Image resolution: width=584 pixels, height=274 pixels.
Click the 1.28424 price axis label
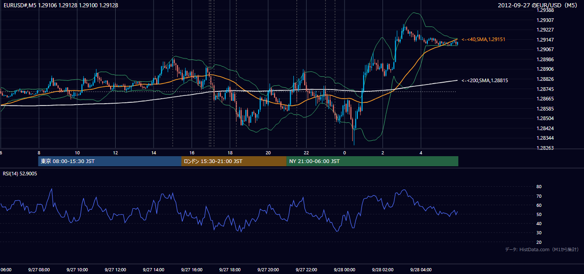(545, 128)
